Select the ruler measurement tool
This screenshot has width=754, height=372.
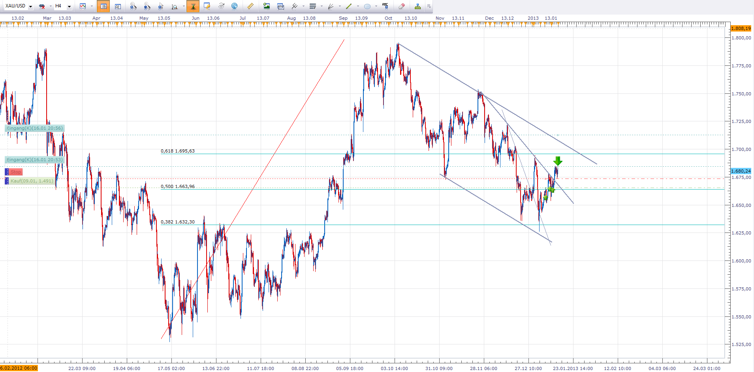(250, 6)
